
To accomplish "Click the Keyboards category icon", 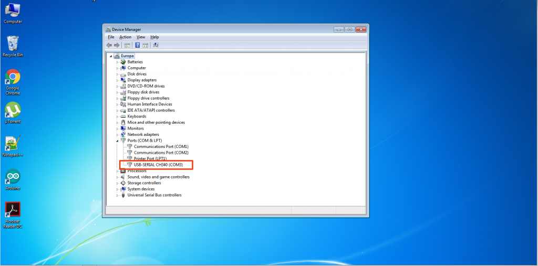I will (123, 116).
